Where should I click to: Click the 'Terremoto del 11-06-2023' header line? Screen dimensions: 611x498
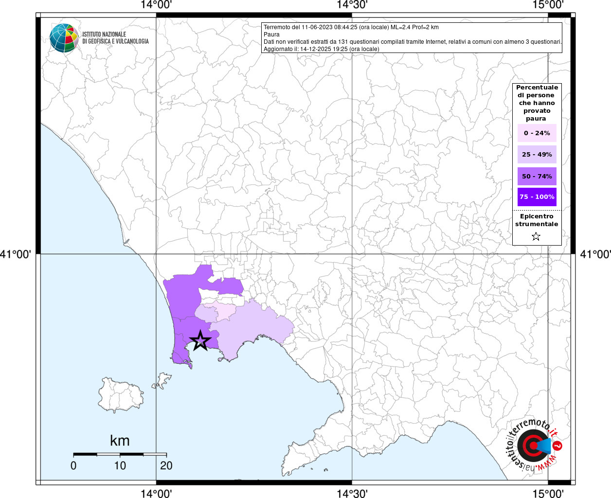[351, 27]
